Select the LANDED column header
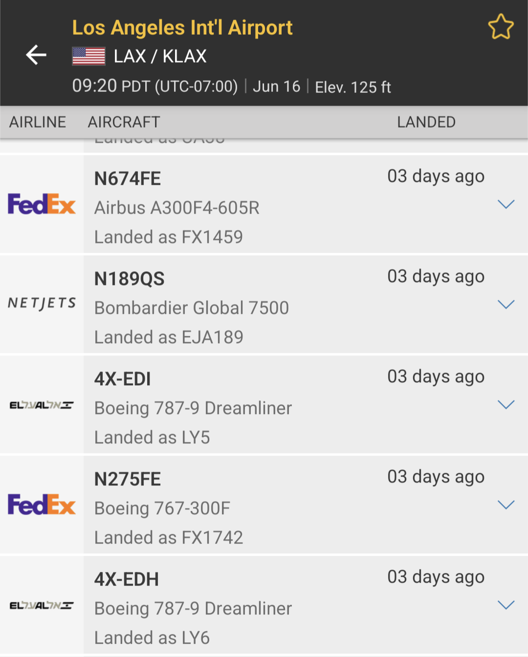The height and width of the screenshot is (657, 528). (426, 122)
